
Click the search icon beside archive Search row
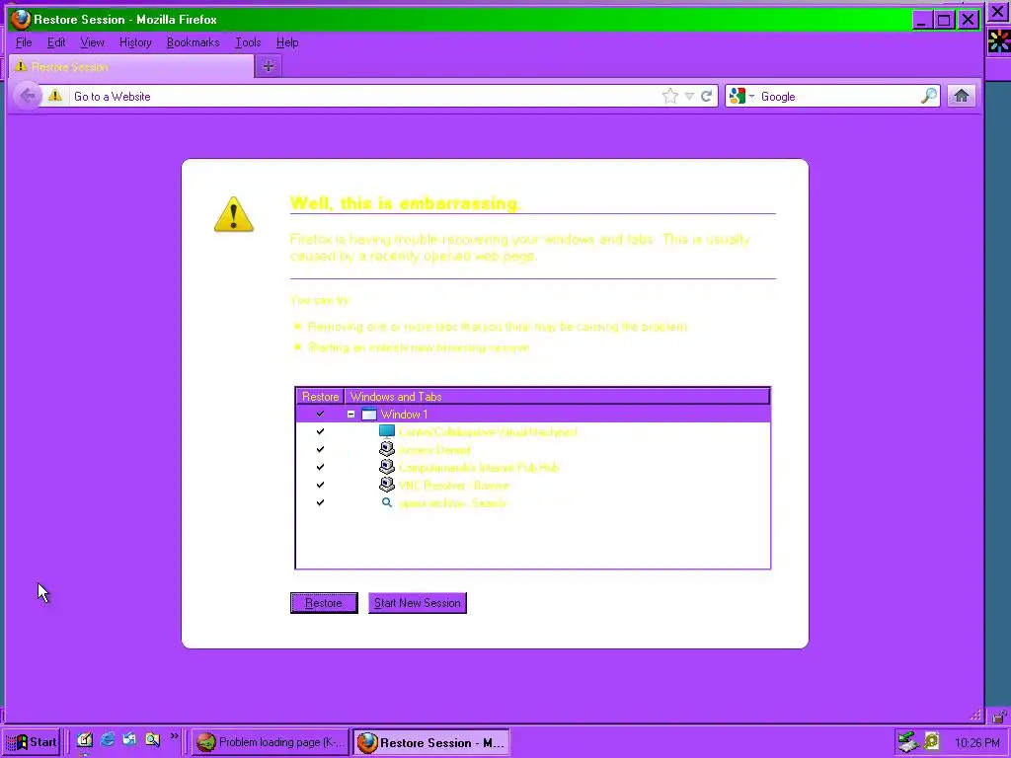coord(387,502)
